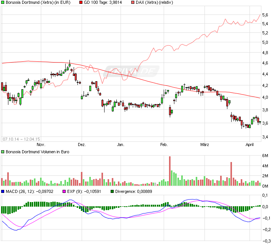
Task: Click the 'EXP (9): -0,10591' label
Action: pos(84,191)
